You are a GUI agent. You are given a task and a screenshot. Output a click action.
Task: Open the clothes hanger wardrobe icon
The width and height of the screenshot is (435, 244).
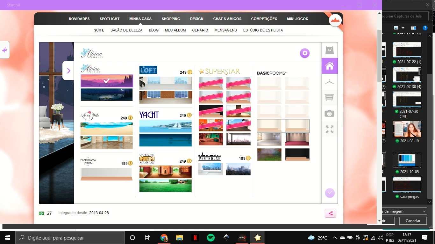click(x=330, y=82)
